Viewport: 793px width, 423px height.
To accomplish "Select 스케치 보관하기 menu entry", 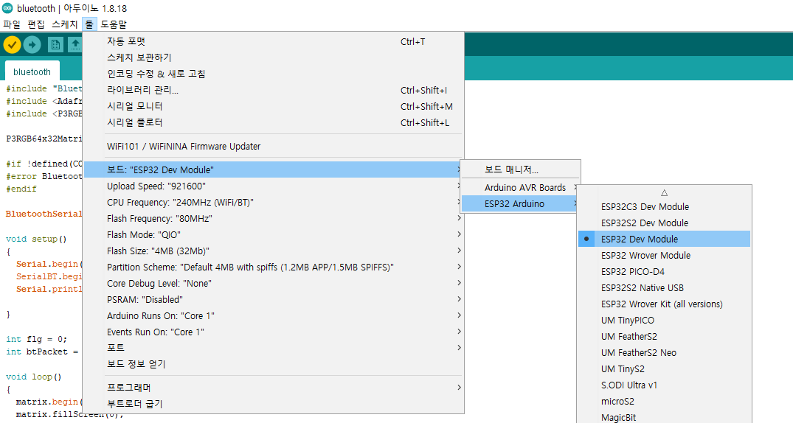I will (x=273, y=57).
